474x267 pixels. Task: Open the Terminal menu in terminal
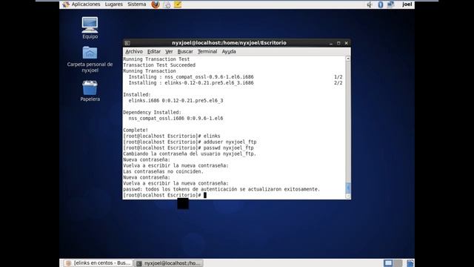[x=207, y=51]
